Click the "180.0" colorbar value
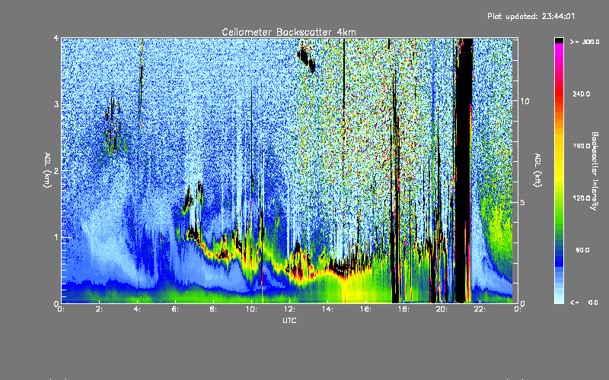Viewport: 609px width, 380px height. coord(582,146)
